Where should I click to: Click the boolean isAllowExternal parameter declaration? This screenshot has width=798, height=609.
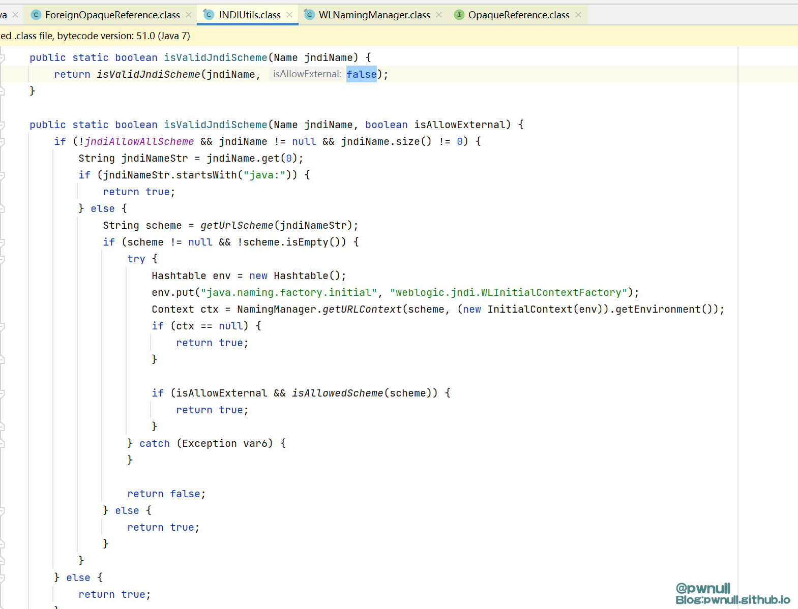pos(437,125)
